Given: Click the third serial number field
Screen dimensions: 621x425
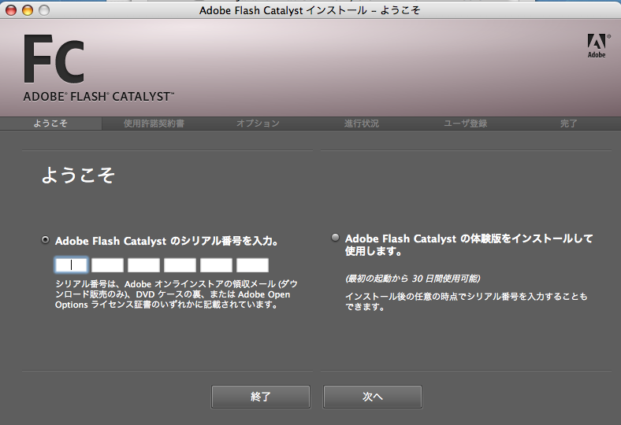Looking at the screenshot, I should 143,265.
